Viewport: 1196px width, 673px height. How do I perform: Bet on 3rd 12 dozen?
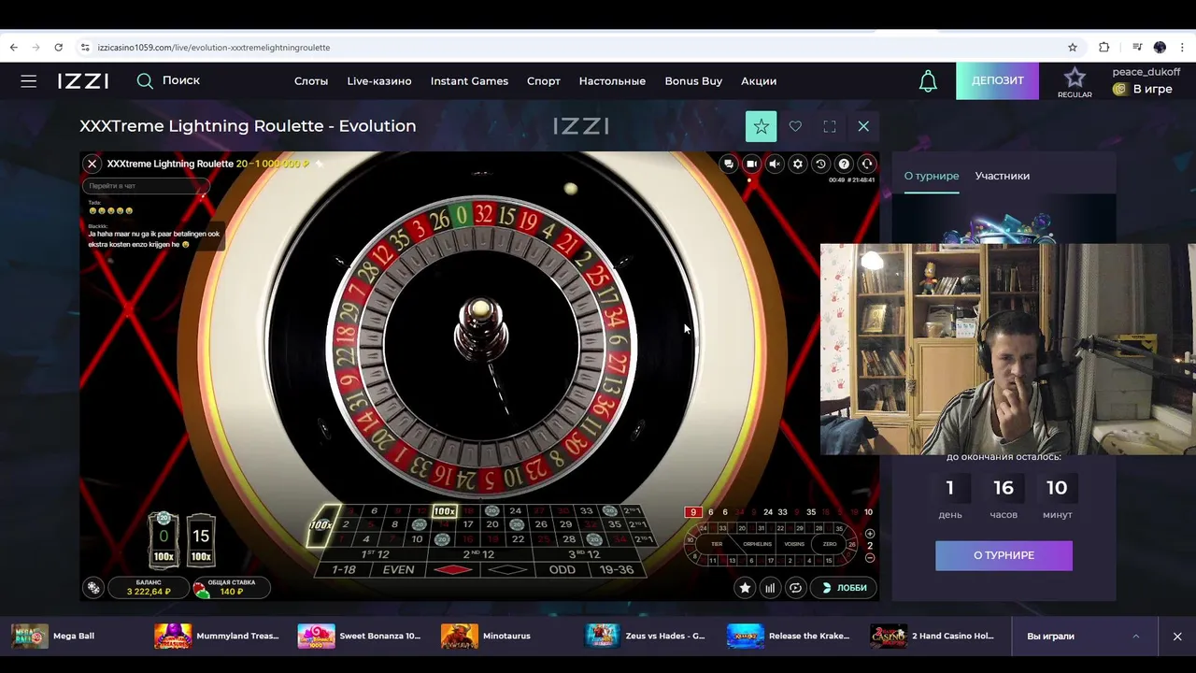pos(588,554)
